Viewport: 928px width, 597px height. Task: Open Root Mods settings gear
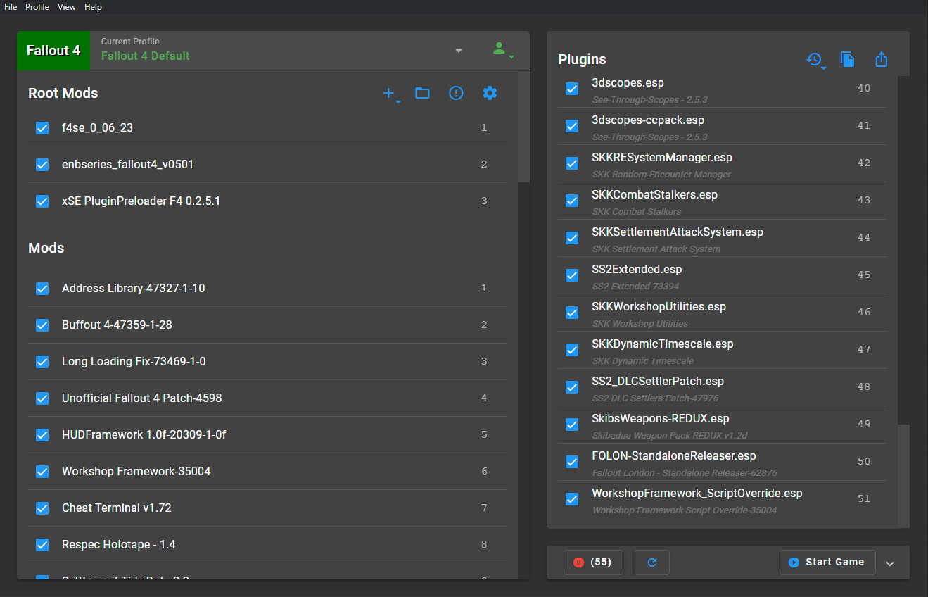point(490,93)
